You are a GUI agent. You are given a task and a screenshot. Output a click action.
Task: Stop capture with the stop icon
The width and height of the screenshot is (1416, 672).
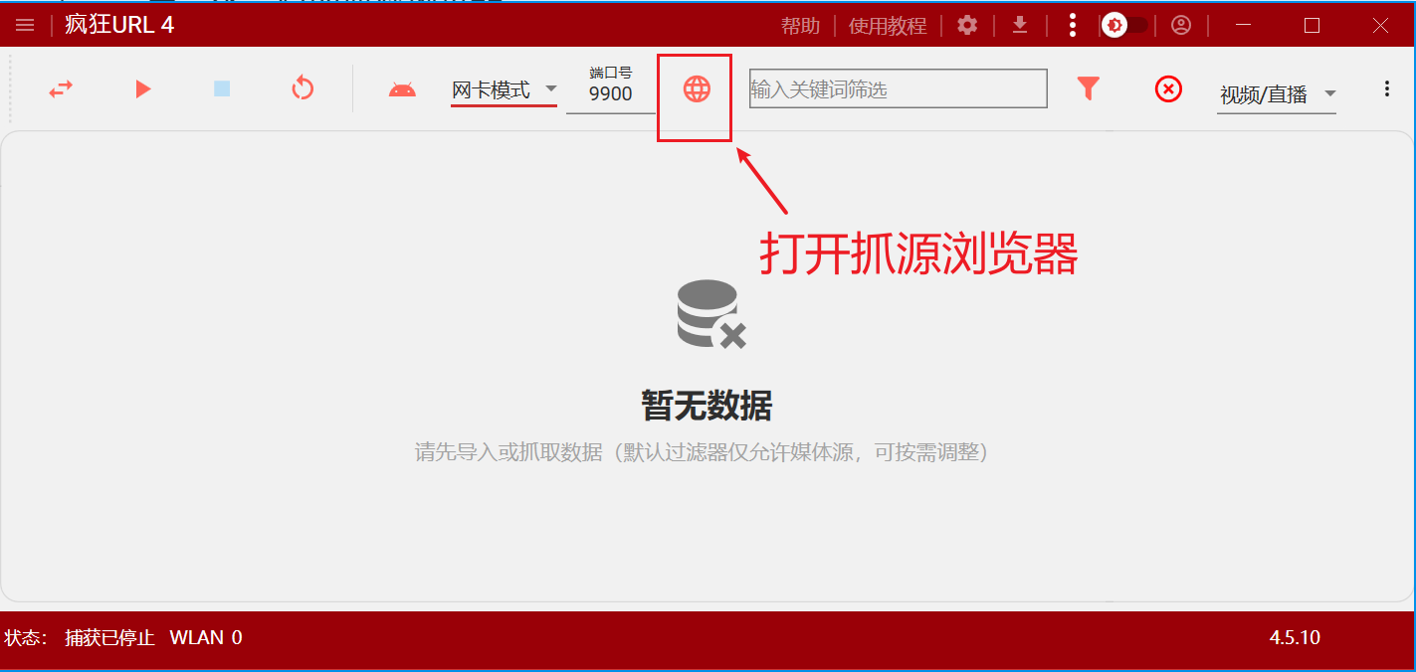click(222, 88)
